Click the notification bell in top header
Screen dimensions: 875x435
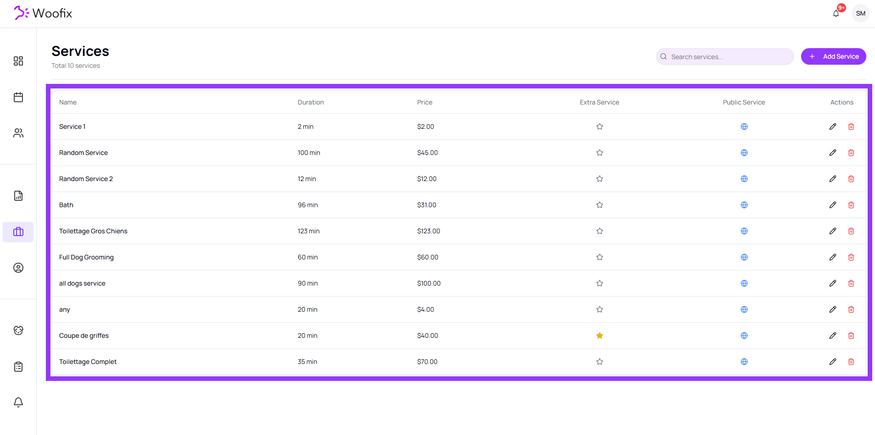(836, 13)
